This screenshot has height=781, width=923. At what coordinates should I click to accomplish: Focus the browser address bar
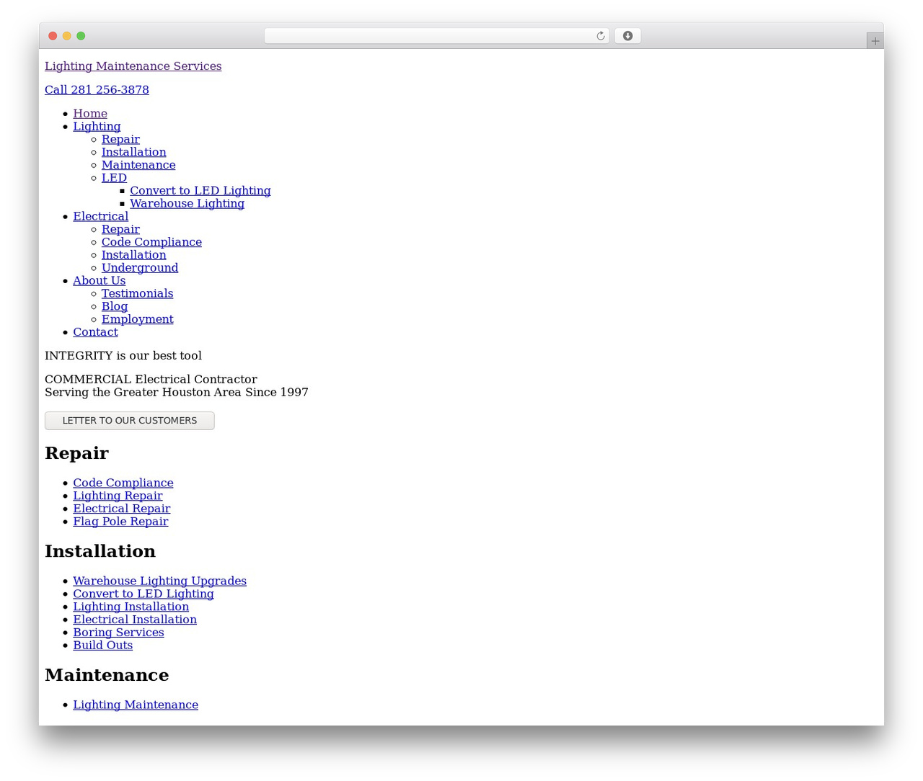click(436, 36)
